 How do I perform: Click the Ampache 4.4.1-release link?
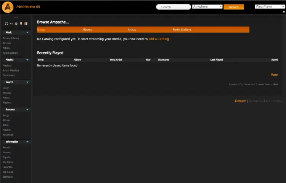[265, 101]
